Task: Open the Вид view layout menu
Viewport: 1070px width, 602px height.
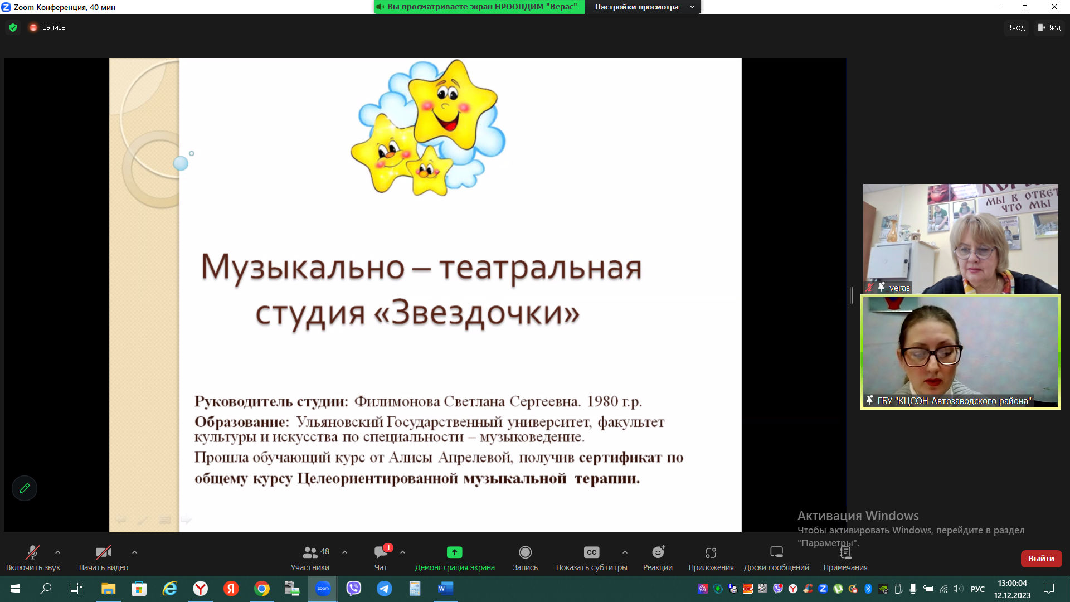Action: pyautogui.click(x=1049, y=27)
